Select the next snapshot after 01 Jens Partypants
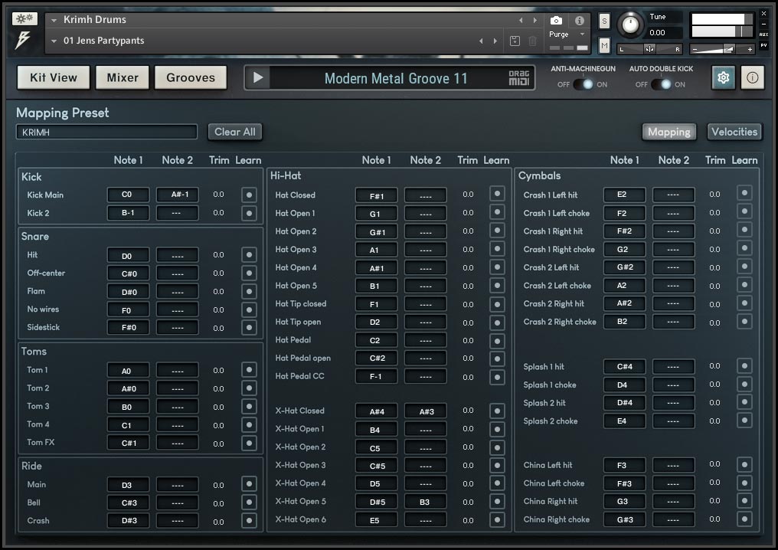 (495, 41)
